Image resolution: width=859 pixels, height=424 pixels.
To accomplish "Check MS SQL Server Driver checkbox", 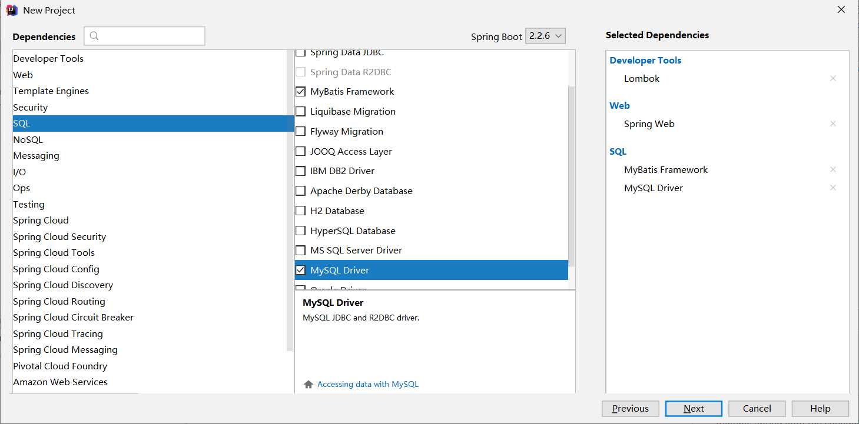I will tap(300, 250).
